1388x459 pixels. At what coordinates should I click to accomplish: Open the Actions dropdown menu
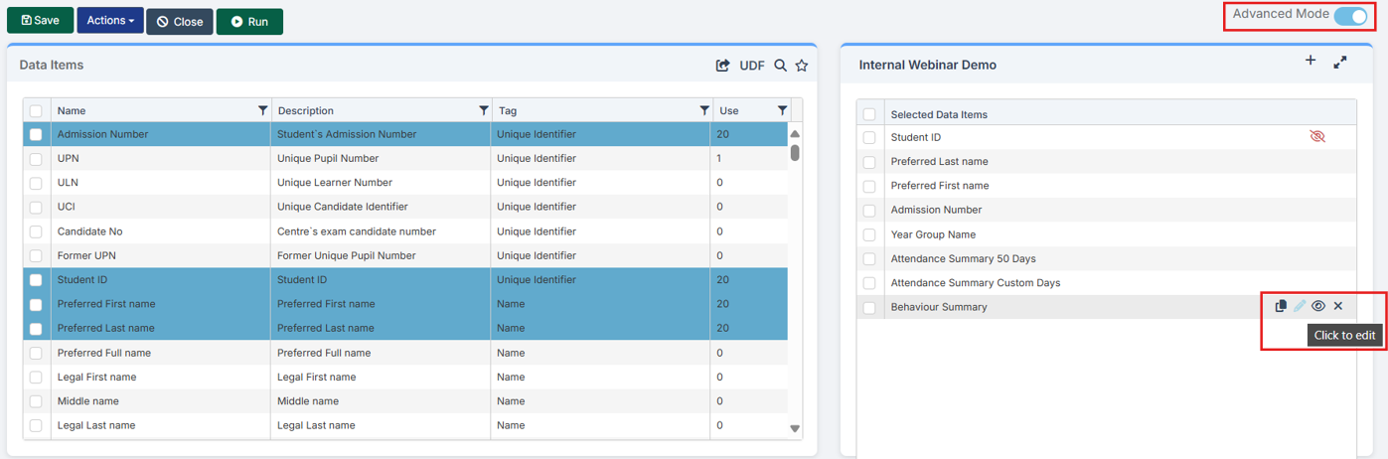point(109,21)
